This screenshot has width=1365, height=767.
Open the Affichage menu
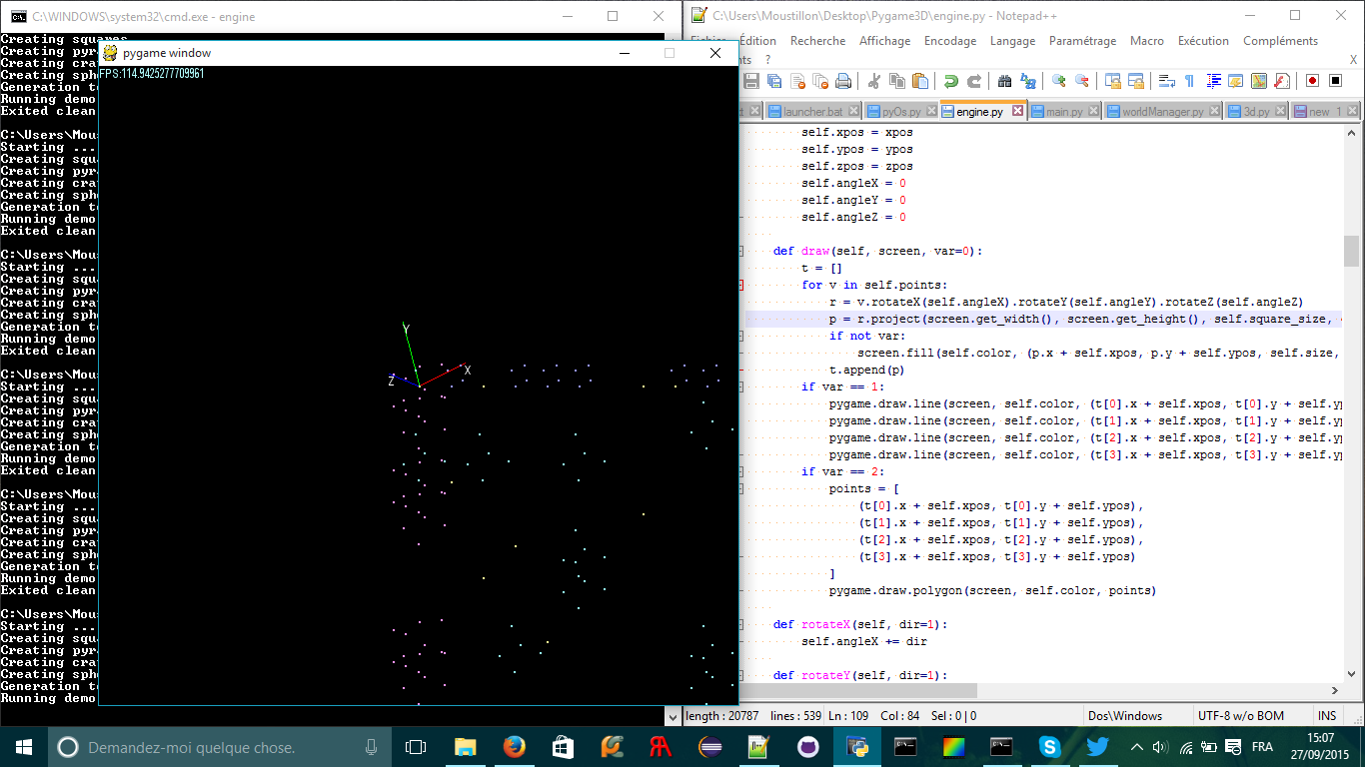[x=884, y=41]
